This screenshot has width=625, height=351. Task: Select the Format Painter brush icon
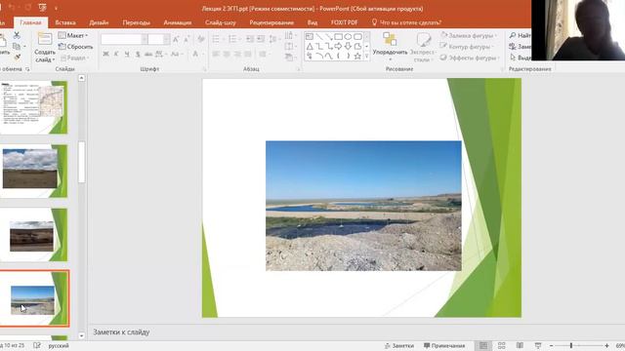[17, 58]
